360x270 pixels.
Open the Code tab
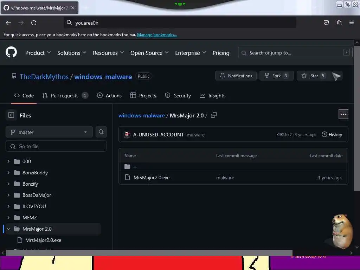tap(24, 96)
